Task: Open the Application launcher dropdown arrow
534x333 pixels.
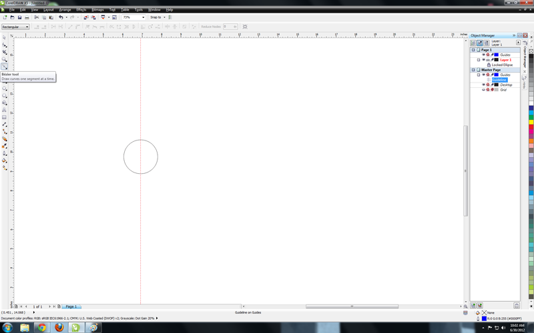Action: (x=109, y=17)
